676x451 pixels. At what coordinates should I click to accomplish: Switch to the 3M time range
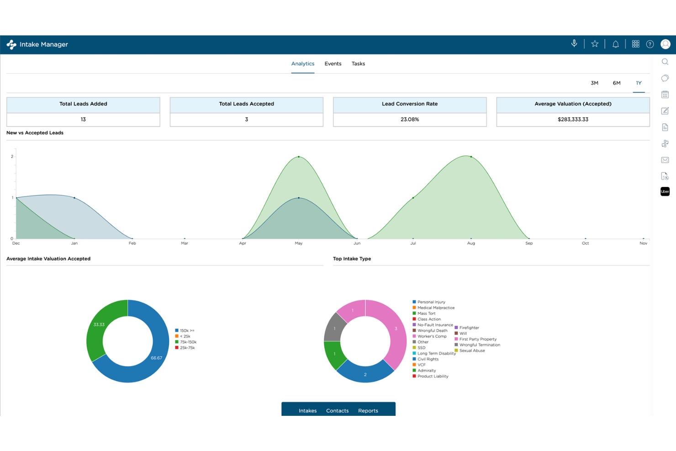coord(594,83)
